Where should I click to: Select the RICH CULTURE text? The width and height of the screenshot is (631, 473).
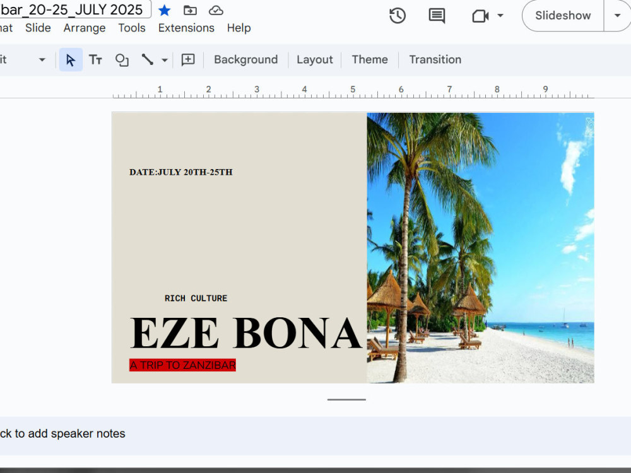pyautogui.click(x=196, y=298)
